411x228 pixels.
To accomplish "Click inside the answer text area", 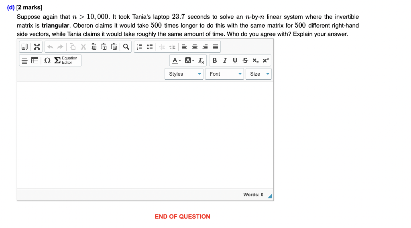I will click(145, 135).
